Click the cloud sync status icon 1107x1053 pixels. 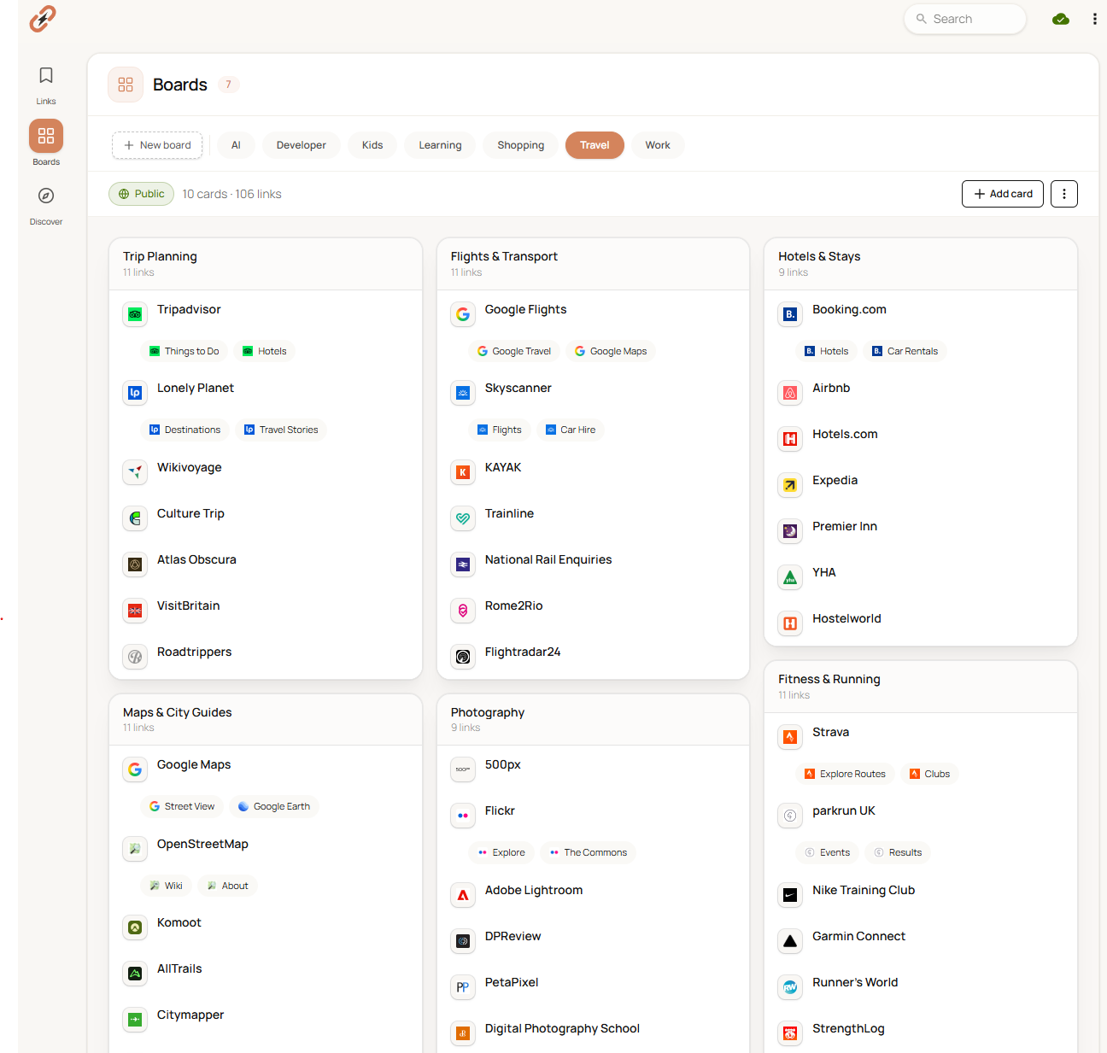(x=1061, y=19)
